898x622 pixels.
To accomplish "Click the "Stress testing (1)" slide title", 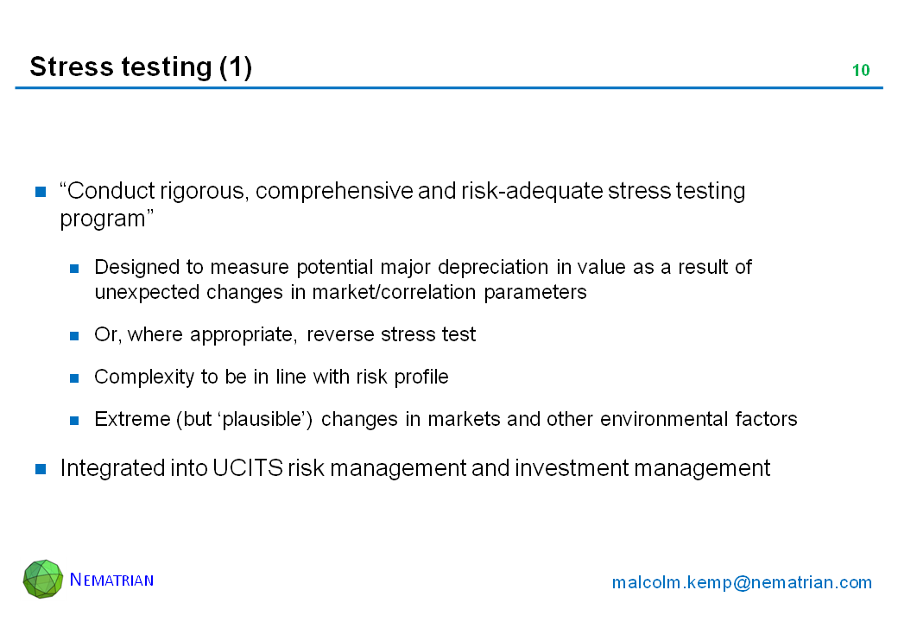I will pos(141,67).
